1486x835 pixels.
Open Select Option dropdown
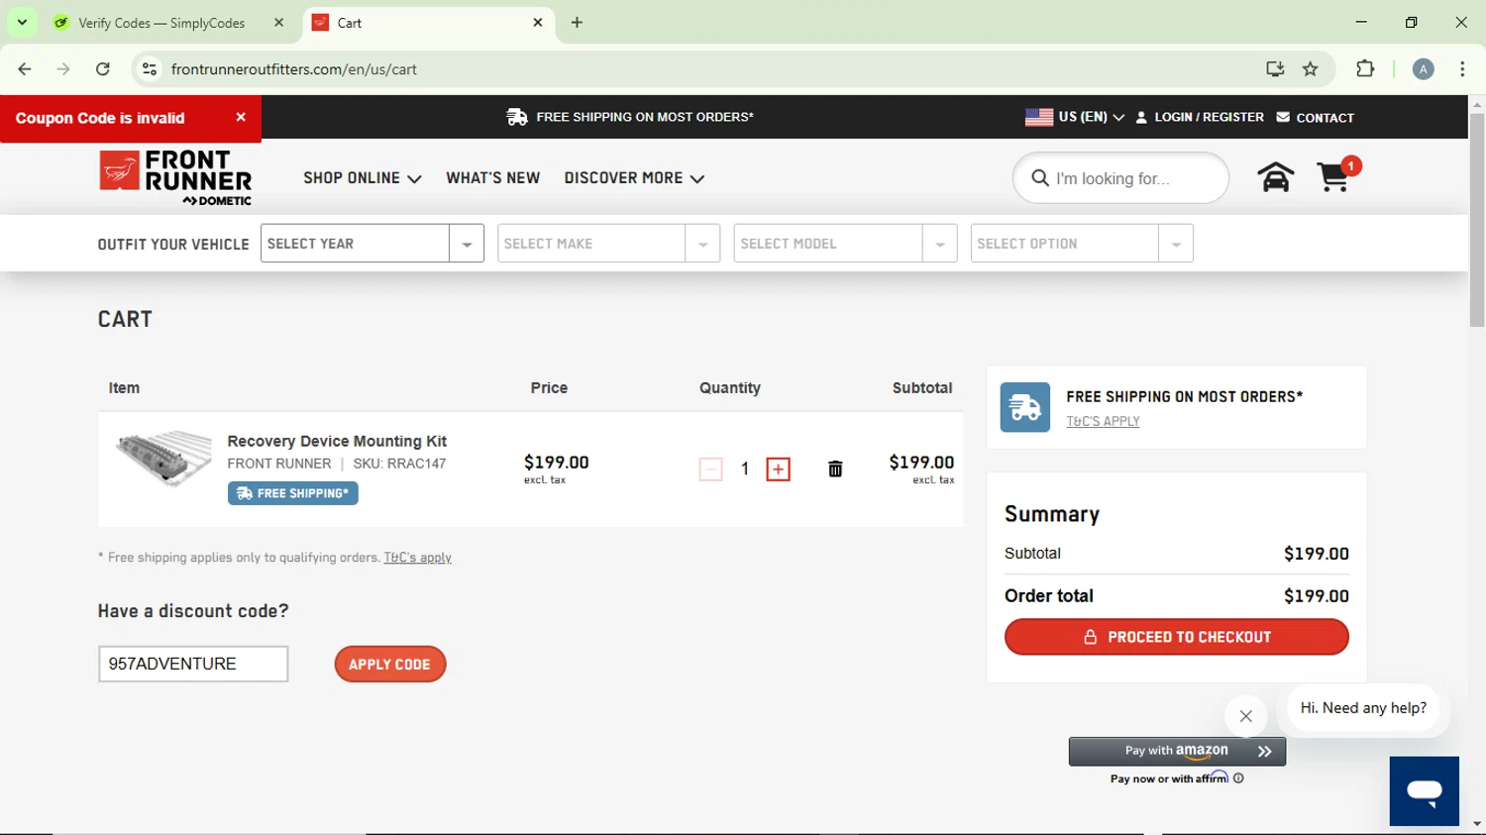[x=1082, y=244]
